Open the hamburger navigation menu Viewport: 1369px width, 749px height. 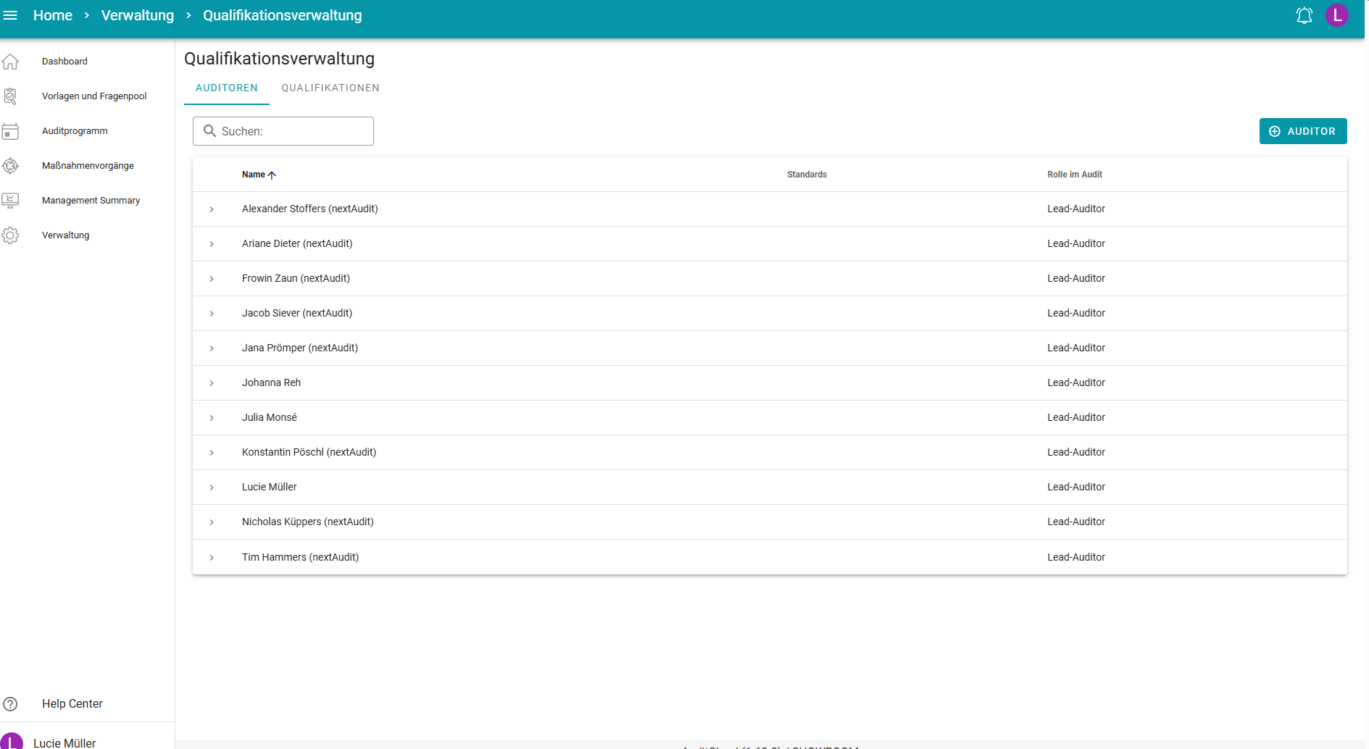tap(10, 15)
